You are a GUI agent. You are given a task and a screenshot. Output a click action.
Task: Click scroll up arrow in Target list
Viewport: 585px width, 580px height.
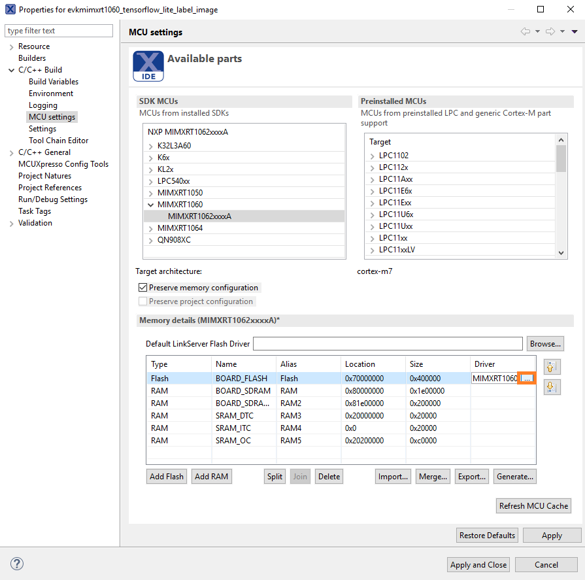click(x=561, y=140)
